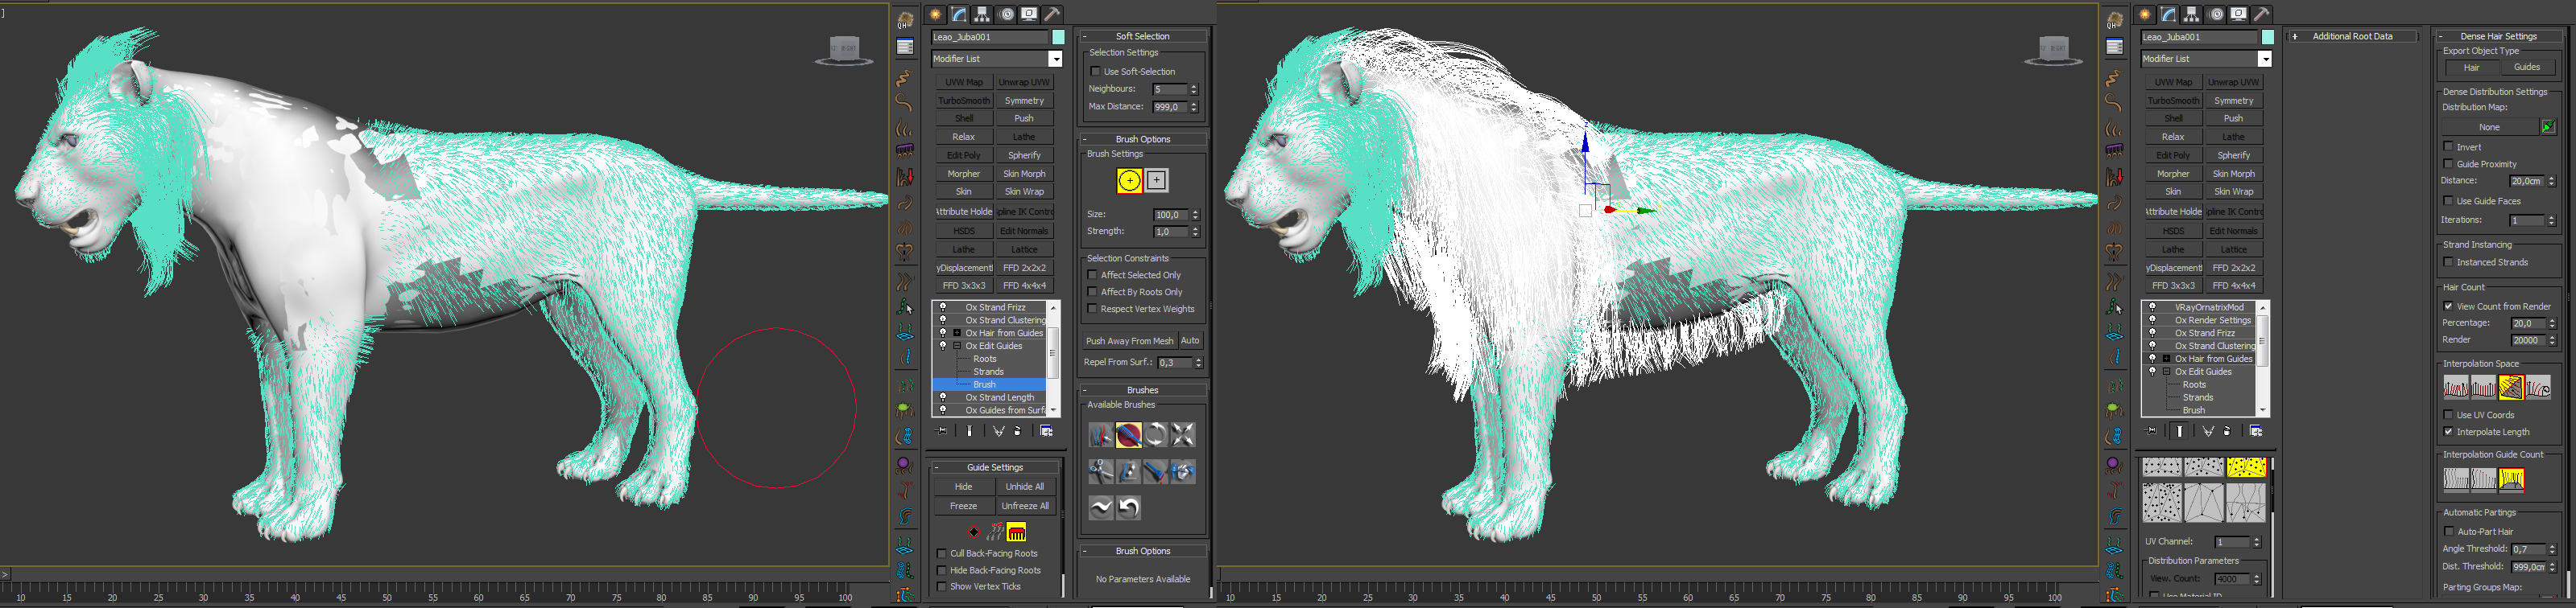Click the curved-arrow Revert brush icon
The height and width of the screenshot is (608, 2576).
[1129, 507]
